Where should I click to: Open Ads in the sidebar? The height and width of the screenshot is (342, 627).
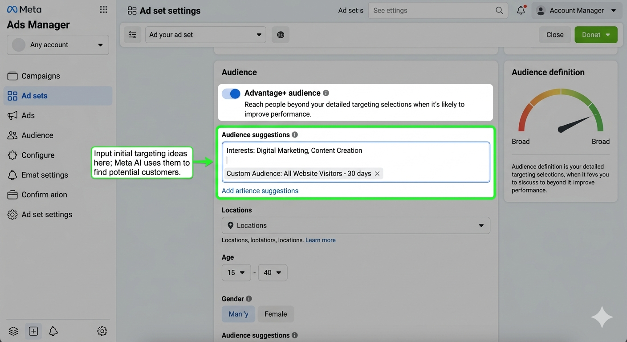click(58, 115)
